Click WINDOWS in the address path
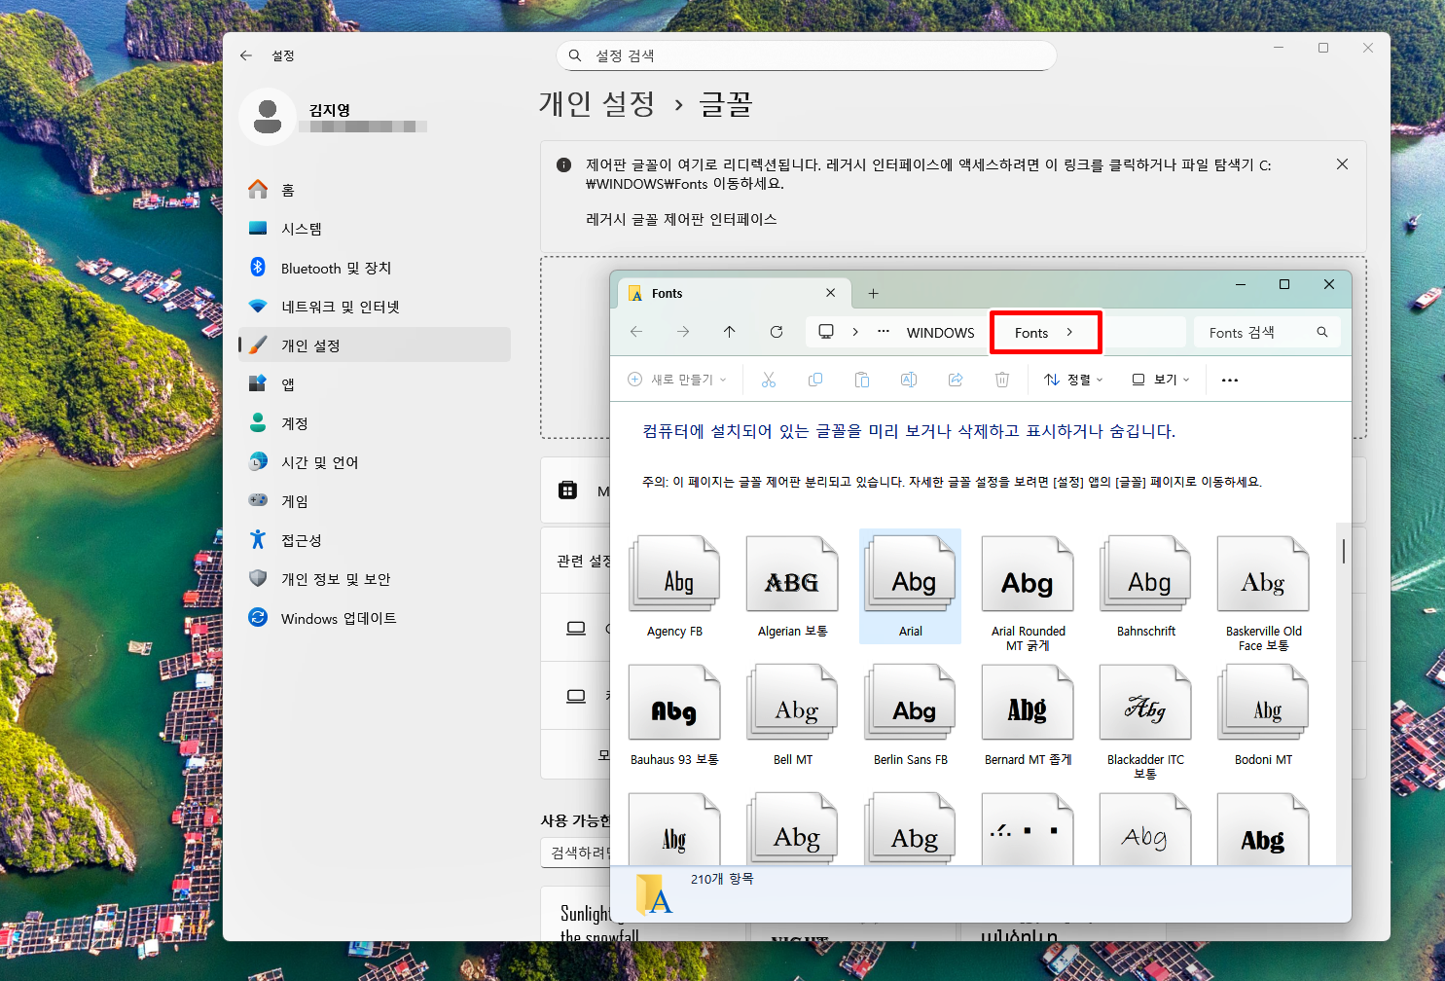This screenshot has width=1445, height=981. 940,333
